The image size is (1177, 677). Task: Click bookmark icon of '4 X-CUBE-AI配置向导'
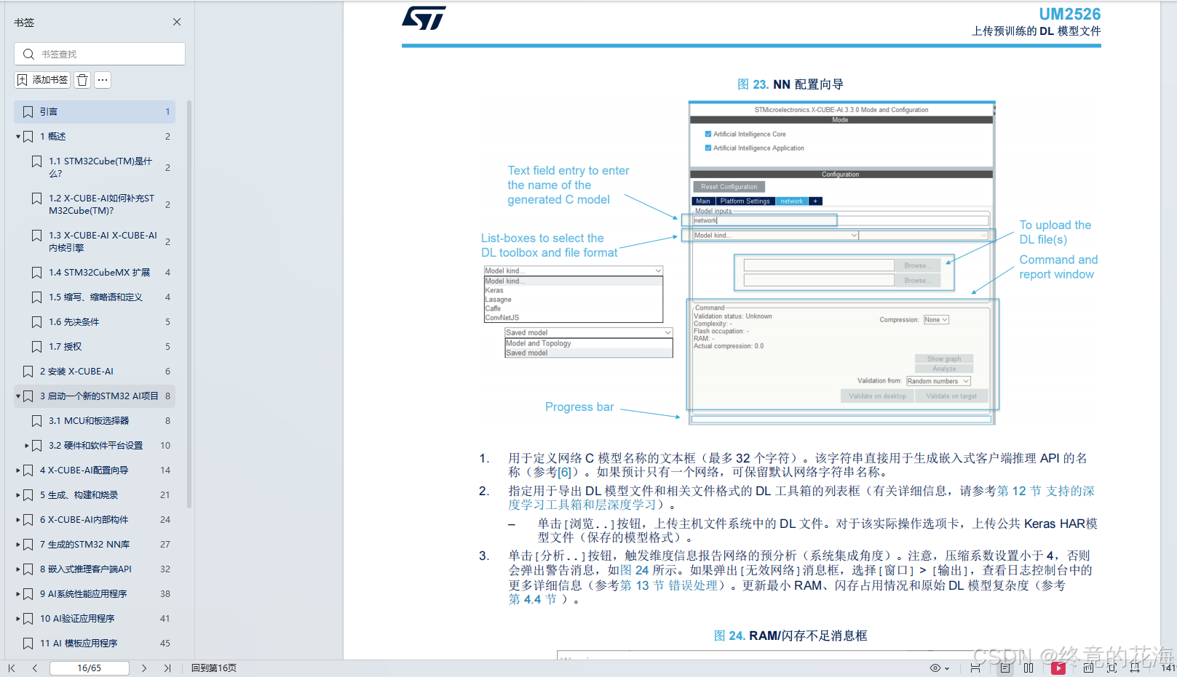[28, 470]
